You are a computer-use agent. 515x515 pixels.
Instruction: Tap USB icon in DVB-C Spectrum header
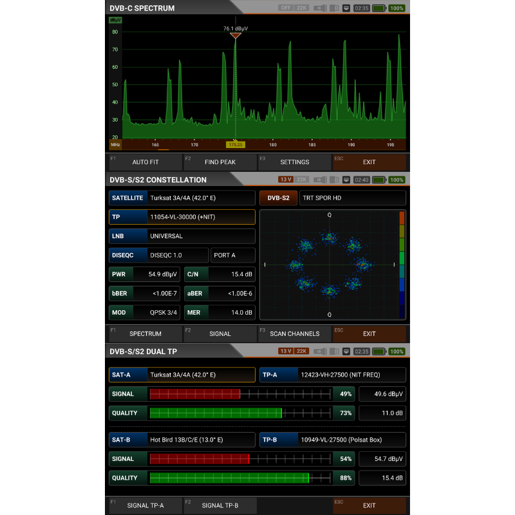tap(334, 8)
